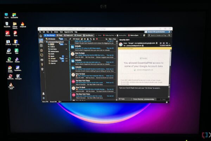This screenshot has height=141, width=211.
Task: Click the reminder bell in status bar
Action: point(59,102)
